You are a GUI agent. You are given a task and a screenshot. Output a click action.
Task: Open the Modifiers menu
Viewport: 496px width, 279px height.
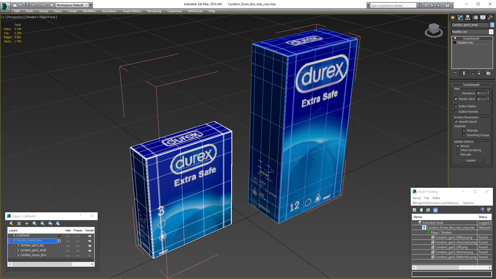89,11
